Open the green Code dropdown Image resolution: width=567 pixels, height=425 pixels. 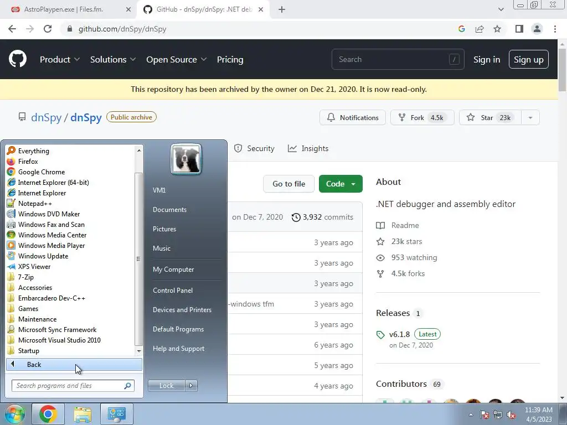(x=341, y=184)
